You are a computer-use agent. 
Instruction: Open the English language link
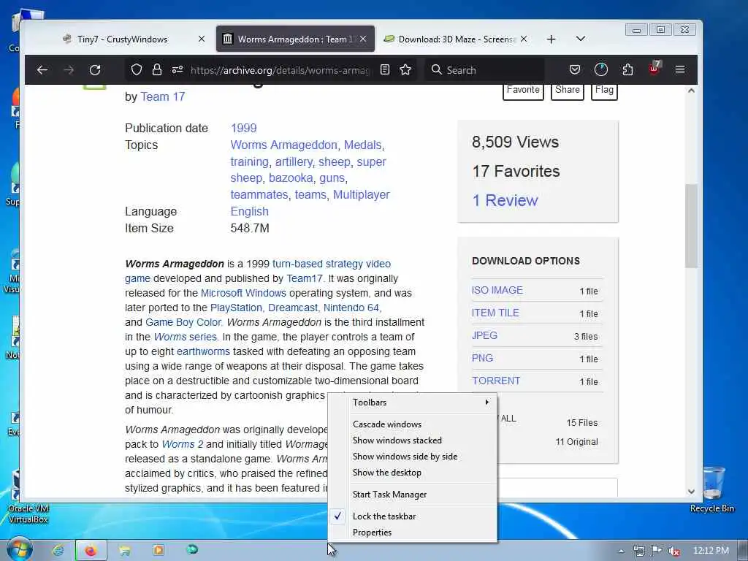pos(250,211)
